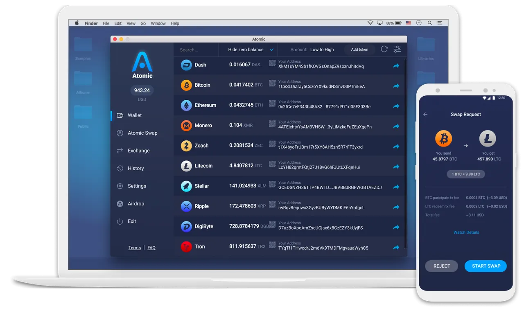Show QR code for Tron address
The image size is (524, 311).
click(x=272, y=245)
